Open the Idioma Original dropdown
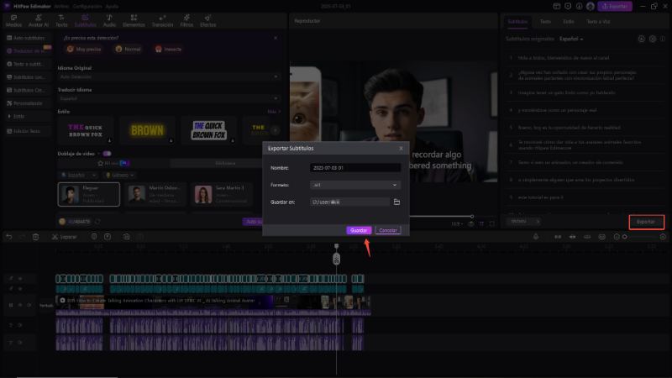The height and width of the screenshot is (378, 672). pos(169,76)
